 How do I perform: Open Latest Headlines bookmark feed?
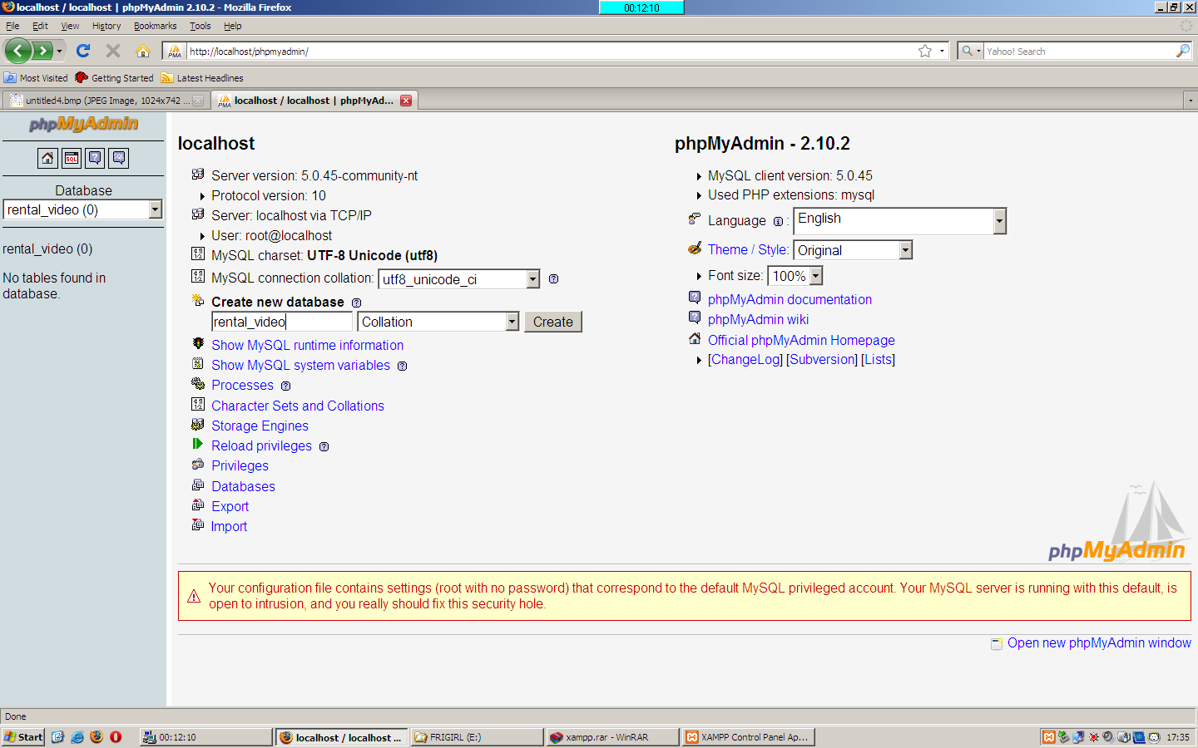[202, 77]
